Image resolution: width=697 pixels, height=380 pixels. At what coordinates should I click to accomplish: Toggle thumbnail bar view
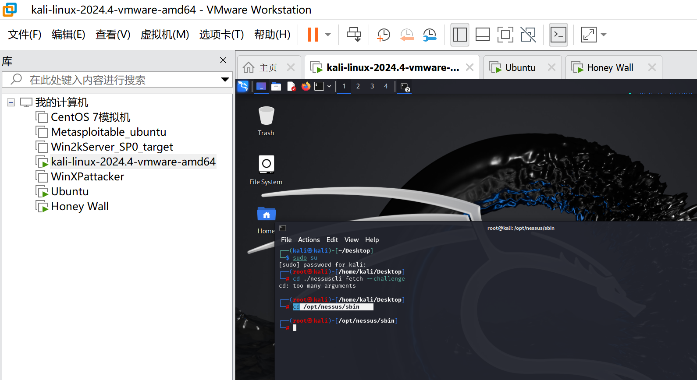point(483,35)
